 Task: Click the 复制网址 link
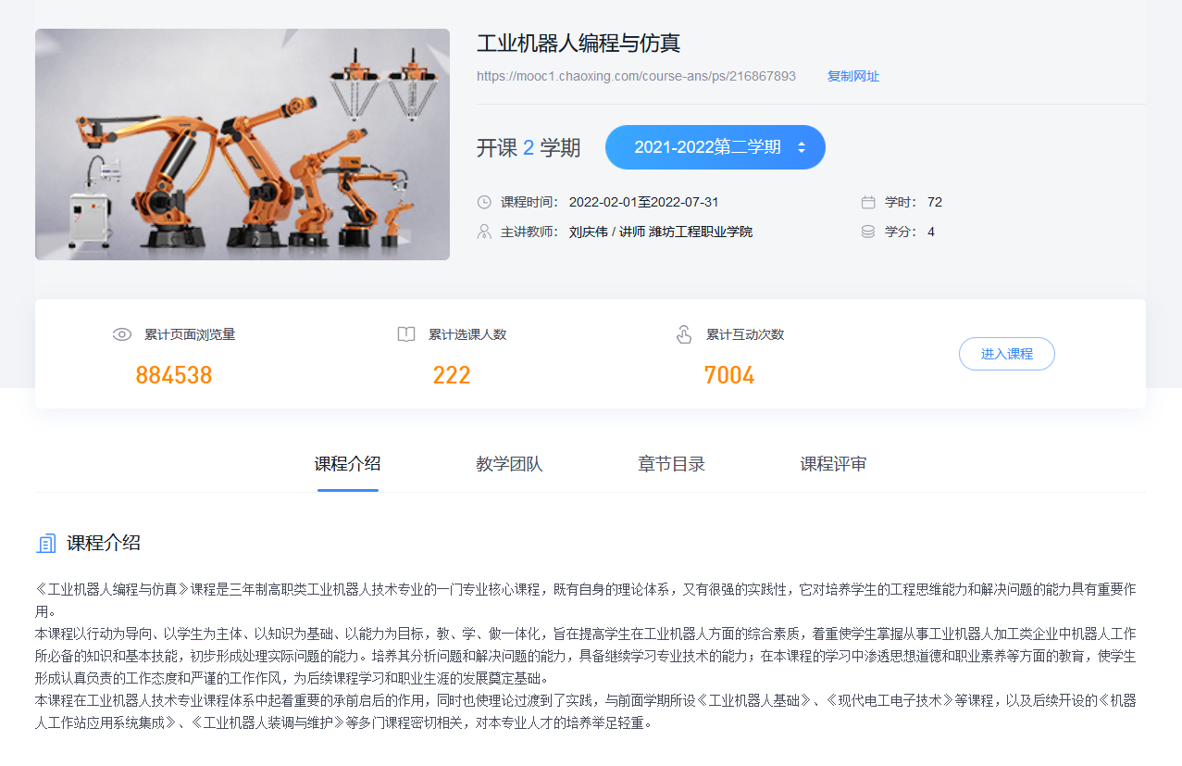(853, 76)
